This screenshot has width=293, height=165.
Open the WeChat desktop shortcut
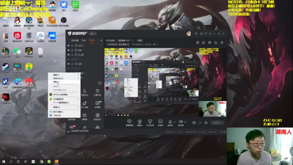(17, 52)
